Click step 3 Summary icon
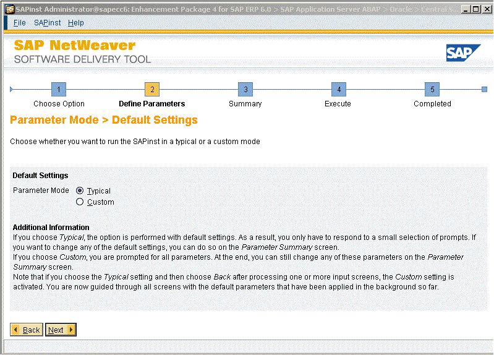The image size is (494, 355). 245,90
